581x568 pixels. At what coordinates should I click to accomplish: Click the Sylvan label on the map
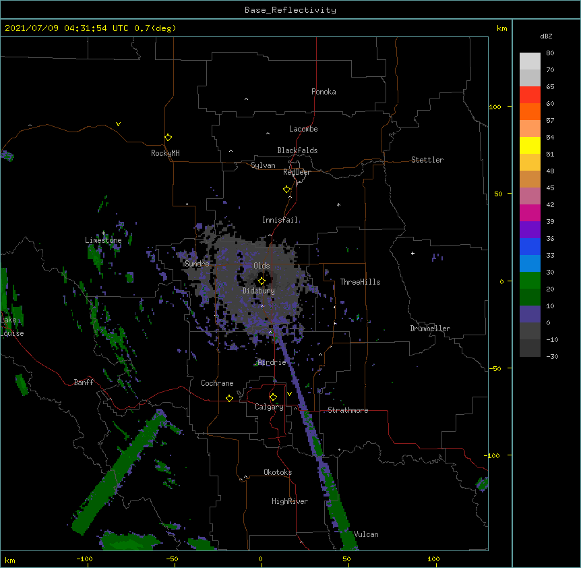263,165
